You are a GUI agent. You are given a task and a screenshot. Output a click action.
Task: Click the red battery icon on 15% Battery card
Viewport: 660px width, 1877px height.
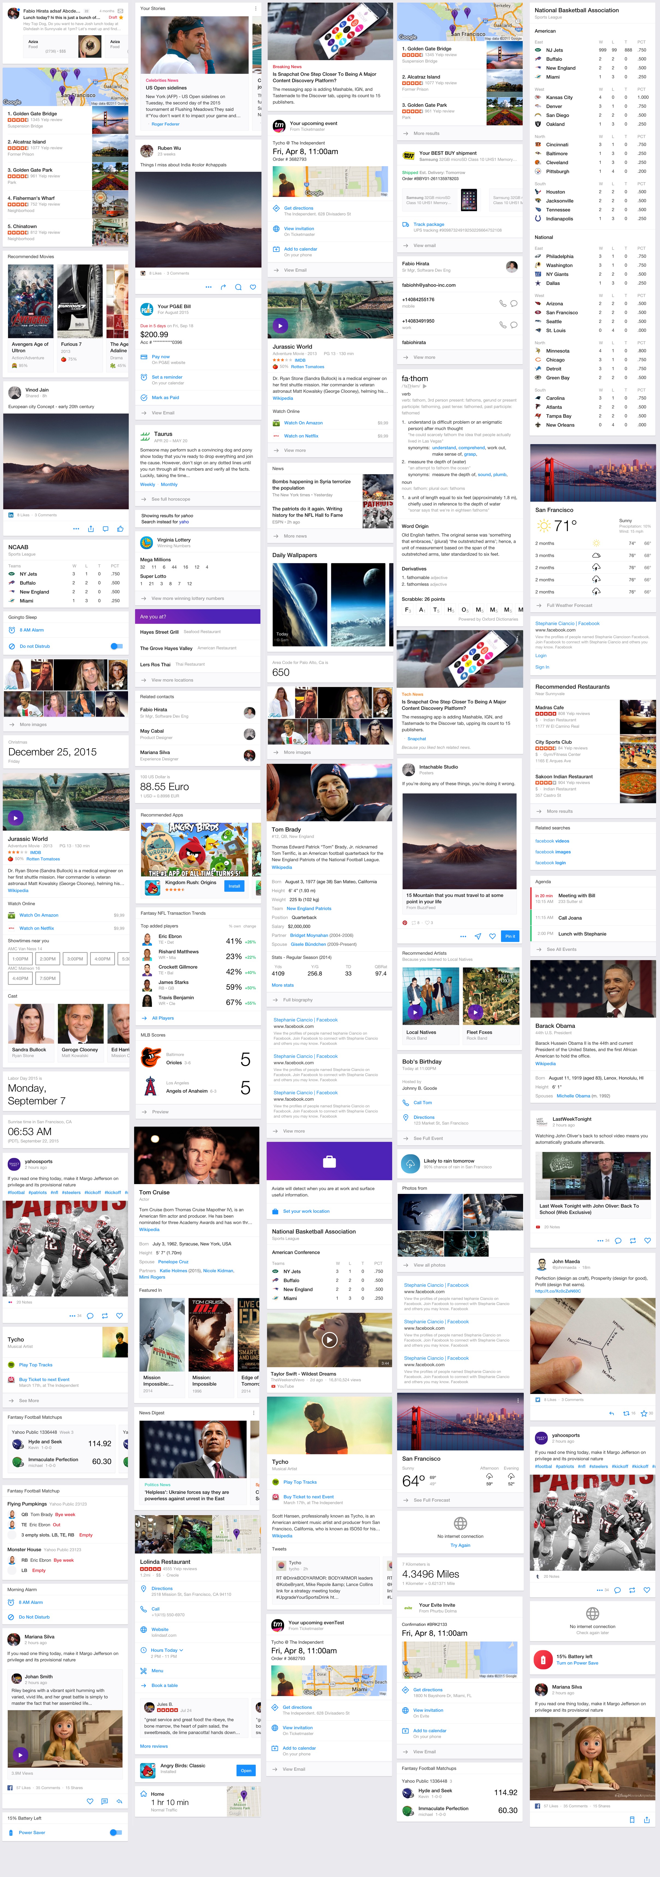[x=543, y=1660]
